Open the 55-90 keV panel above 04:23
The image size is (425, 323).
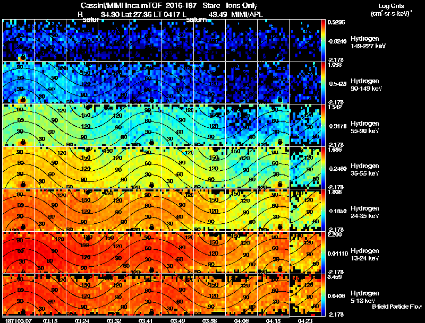[305, 125]
